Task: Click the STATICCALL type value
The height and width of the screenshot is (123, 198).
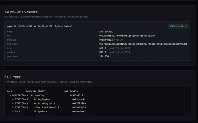Action: click(106, 32)
